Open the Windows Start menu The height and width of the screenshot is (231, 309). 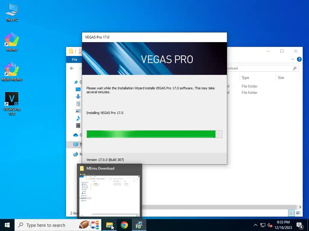(7, 225)
